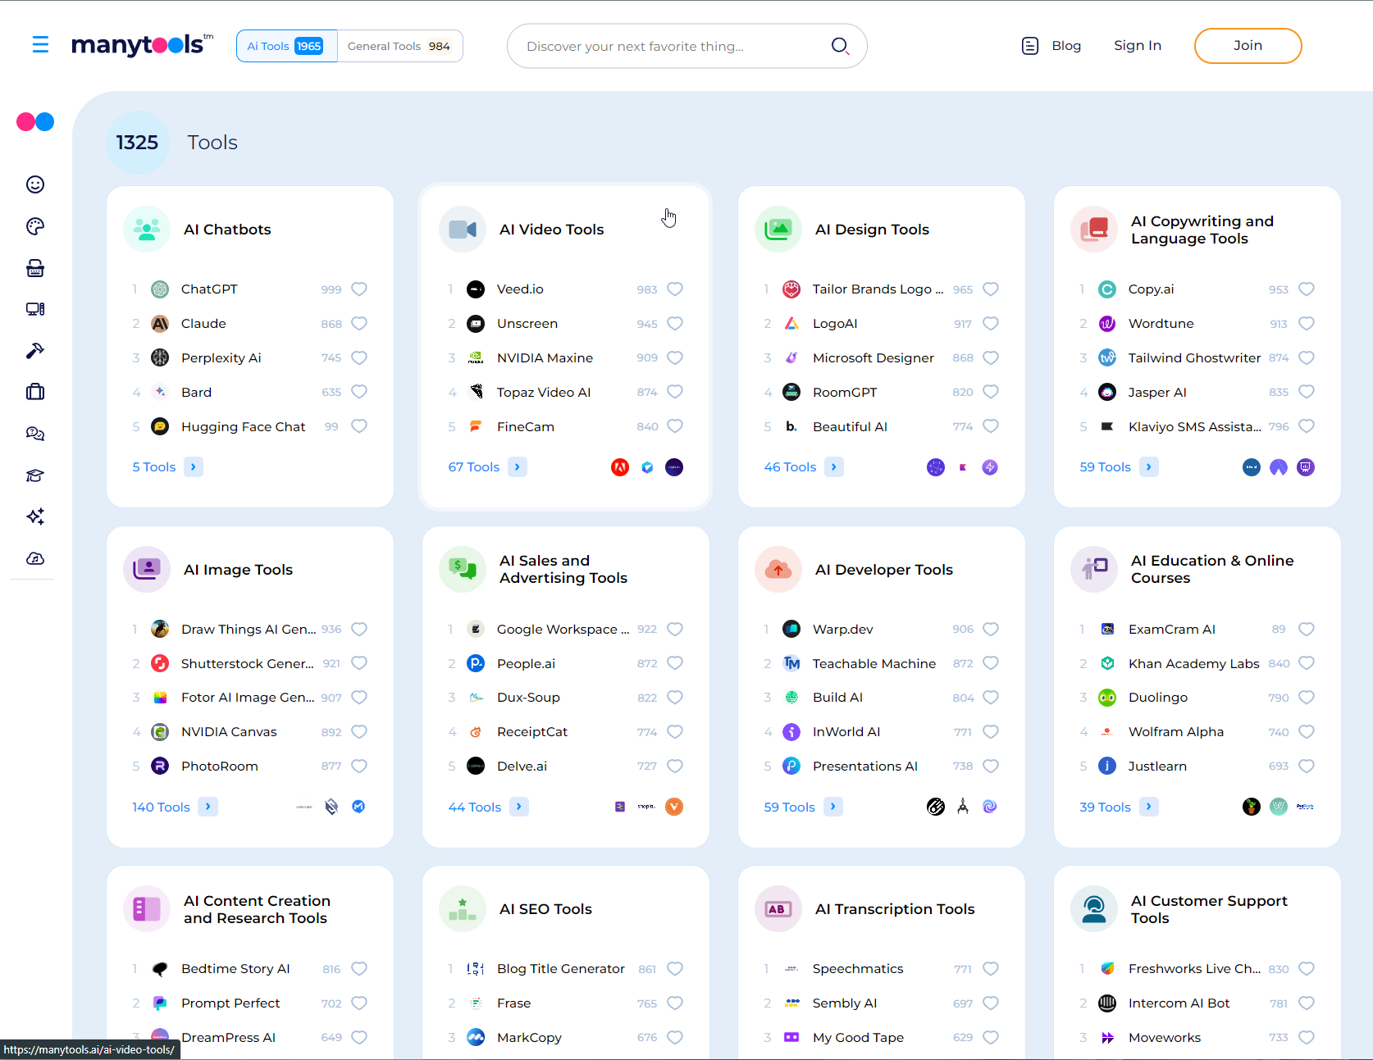Viewport: 1373px width, 1060px height.
Task: Click the robot head sidebar icon
Action: (35, 268)
